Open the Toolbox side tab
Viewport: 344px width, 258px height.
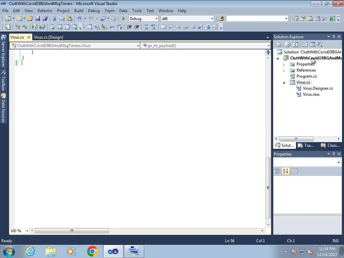[x=3, y=81]
